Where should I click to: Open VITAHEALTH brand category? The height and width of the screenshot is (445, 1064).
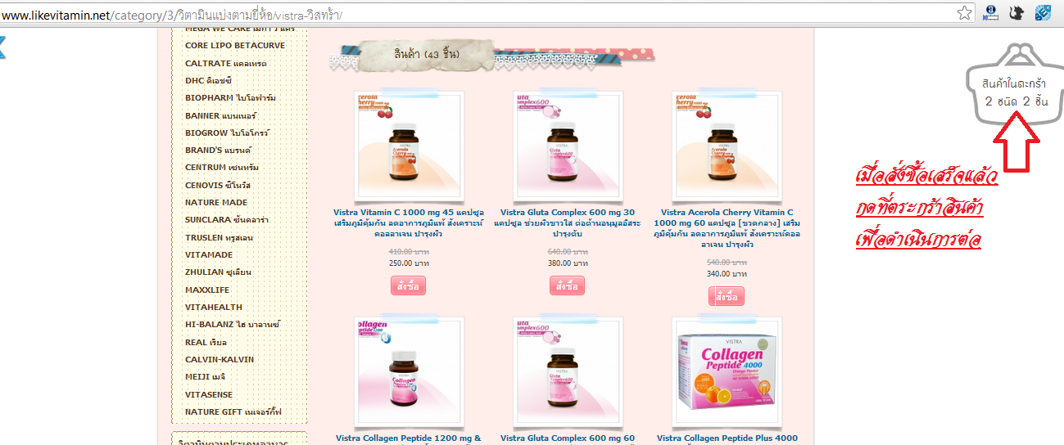[x=214, y=307]
